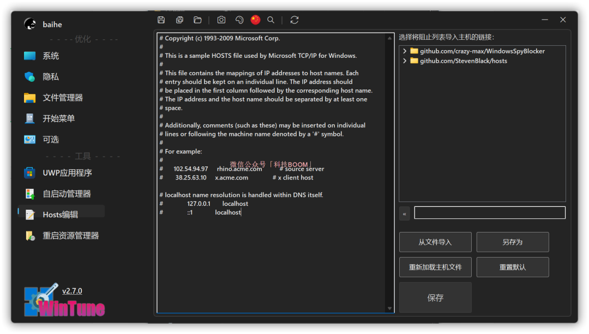
Task: Click the Copyright comment line in editor
Action: click(x=220, y=38)
